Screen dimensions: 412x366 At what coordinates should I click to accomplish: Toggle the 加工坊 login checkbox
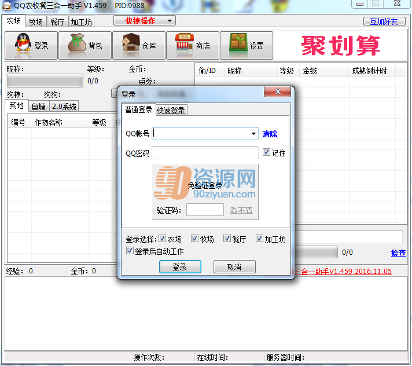pos(259,239)
